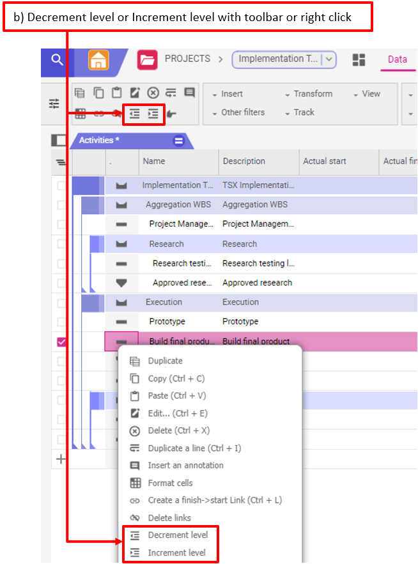Open the dashboard grid icon
The width and height of the screenshot is (418, 564).
(x=359, y=59)
